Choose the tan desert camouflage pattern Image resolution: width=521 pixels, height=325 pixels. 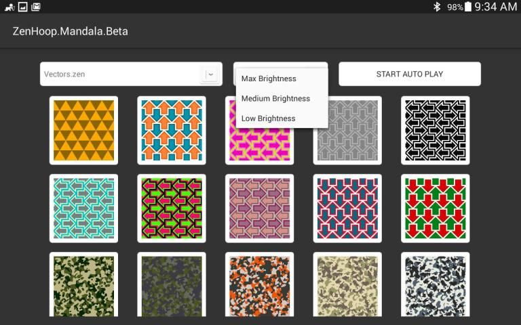coord(347,284)
